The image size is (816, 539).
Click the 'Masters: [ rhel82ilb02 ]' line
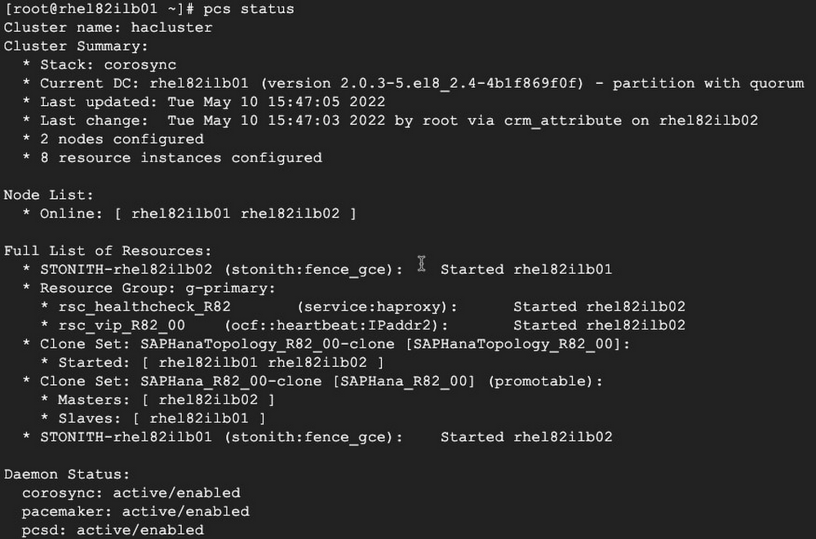click(x=166, y=400)
